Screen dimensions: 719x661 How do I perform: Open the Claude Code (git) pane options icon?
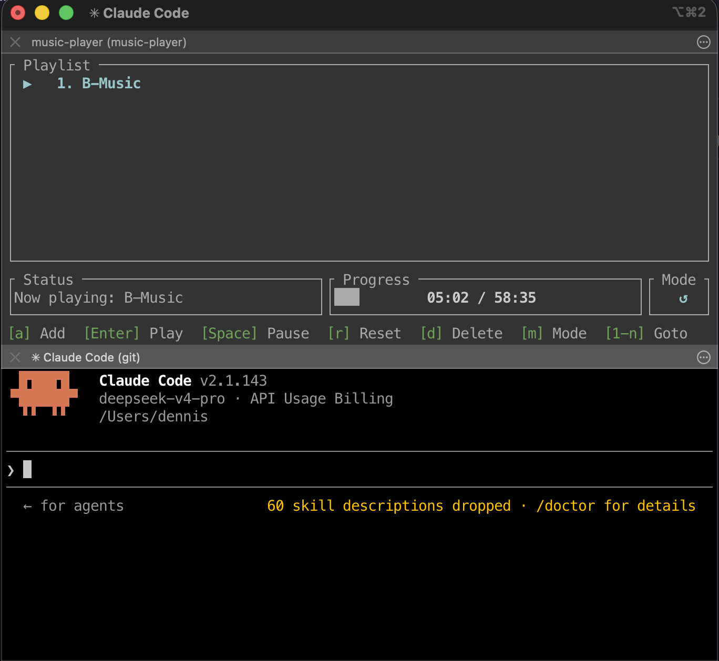click(x=703, y=357)
